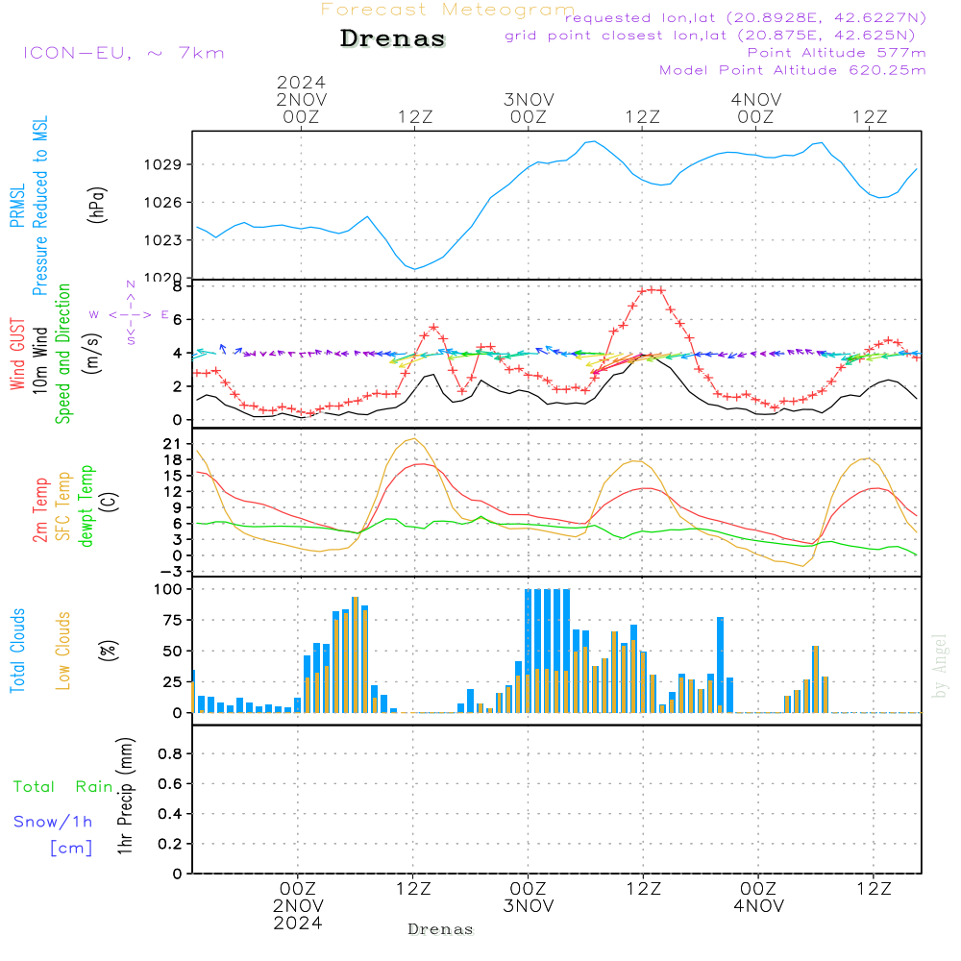Click the 100 value on cloud axis
Image resolution: width=961 pixels, height=961 pixels.
[x=168, y=589]
